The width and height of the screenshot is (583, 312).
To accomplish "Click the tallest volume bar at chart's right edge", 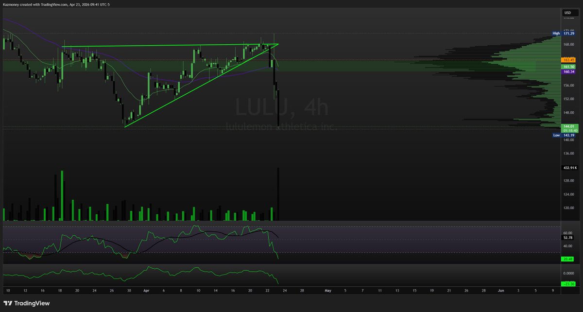I will tap(278, 194).
